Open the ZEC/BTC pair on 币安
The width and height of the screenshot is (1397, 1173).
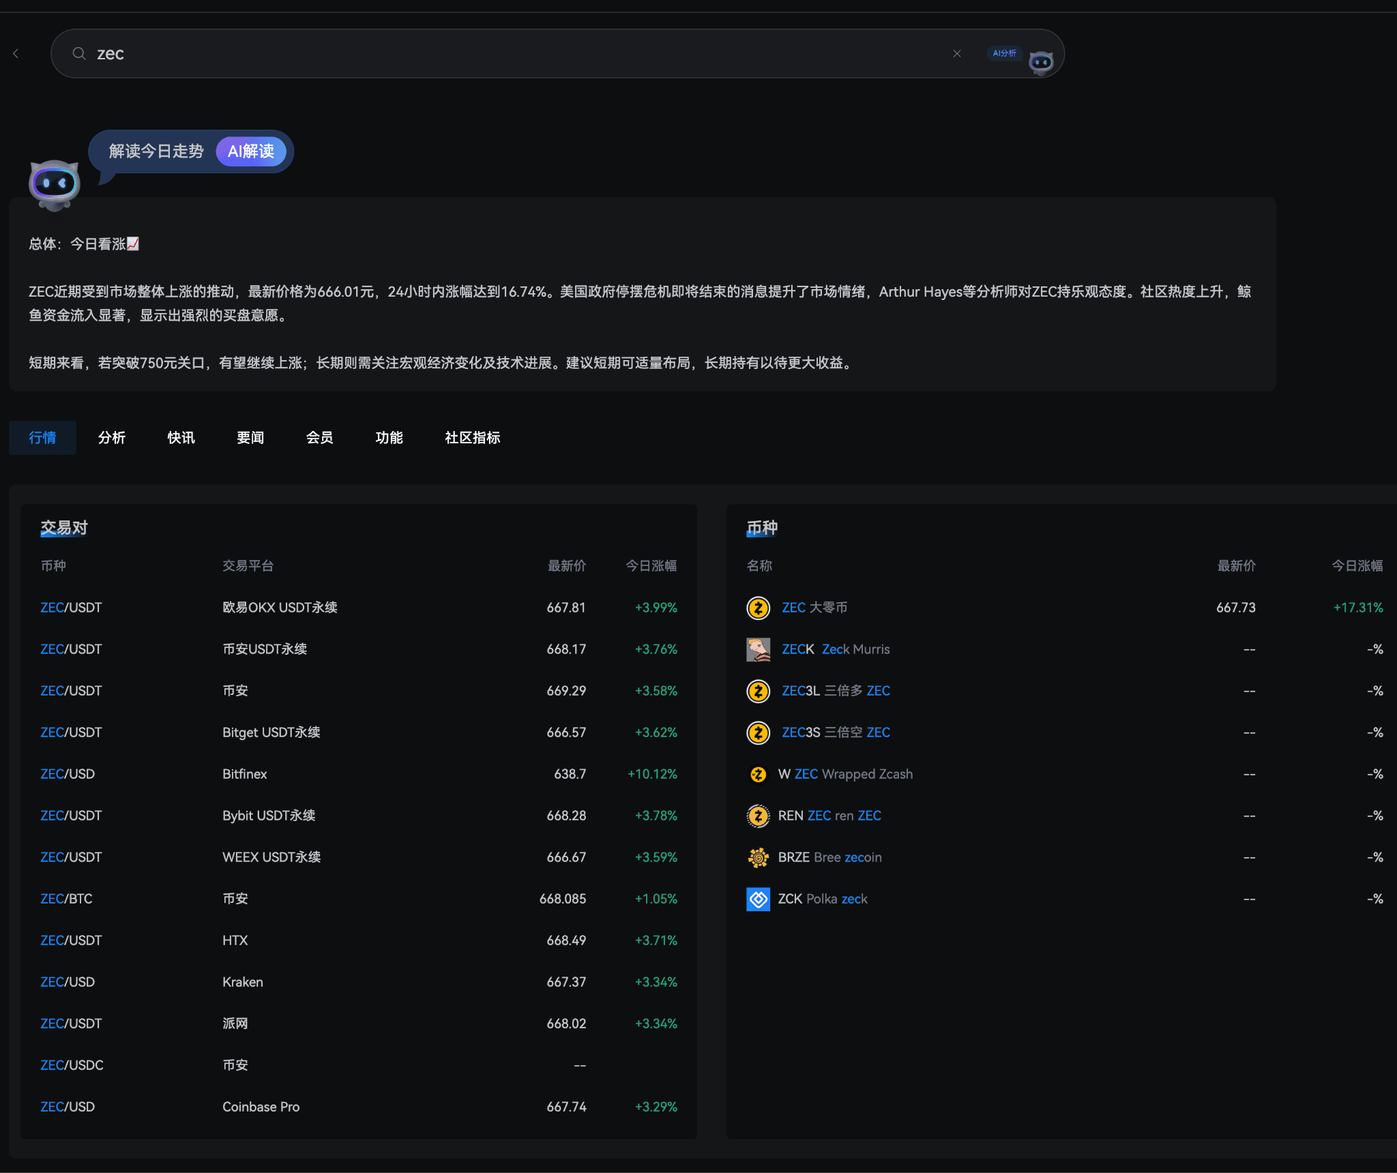coord(66,898)
